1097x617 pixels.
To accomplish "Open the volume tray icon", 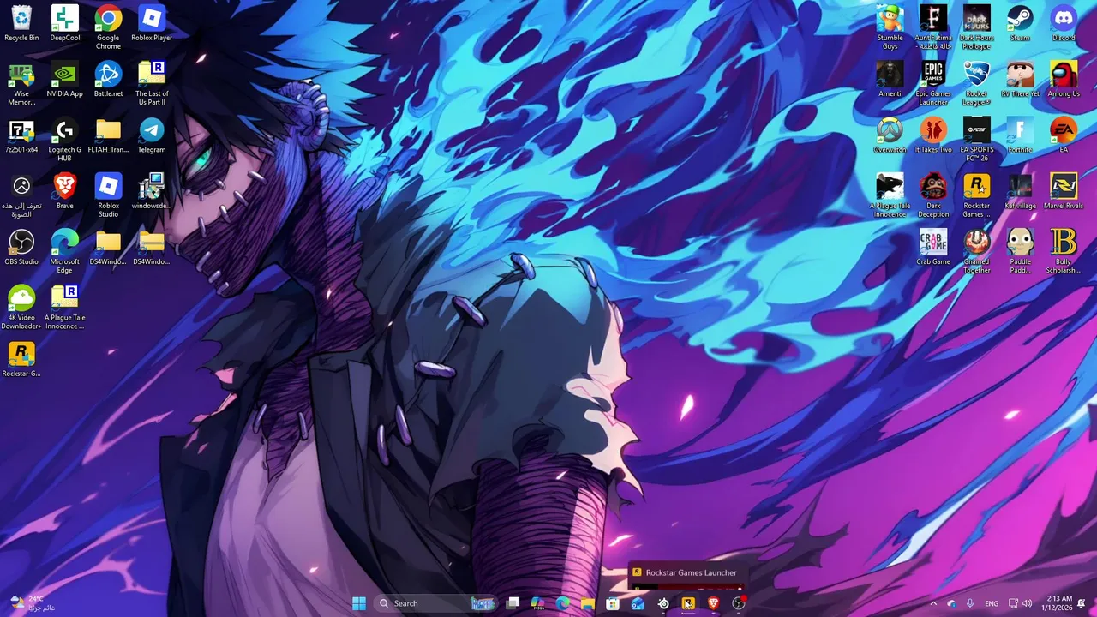I will tap(1027, 603).
